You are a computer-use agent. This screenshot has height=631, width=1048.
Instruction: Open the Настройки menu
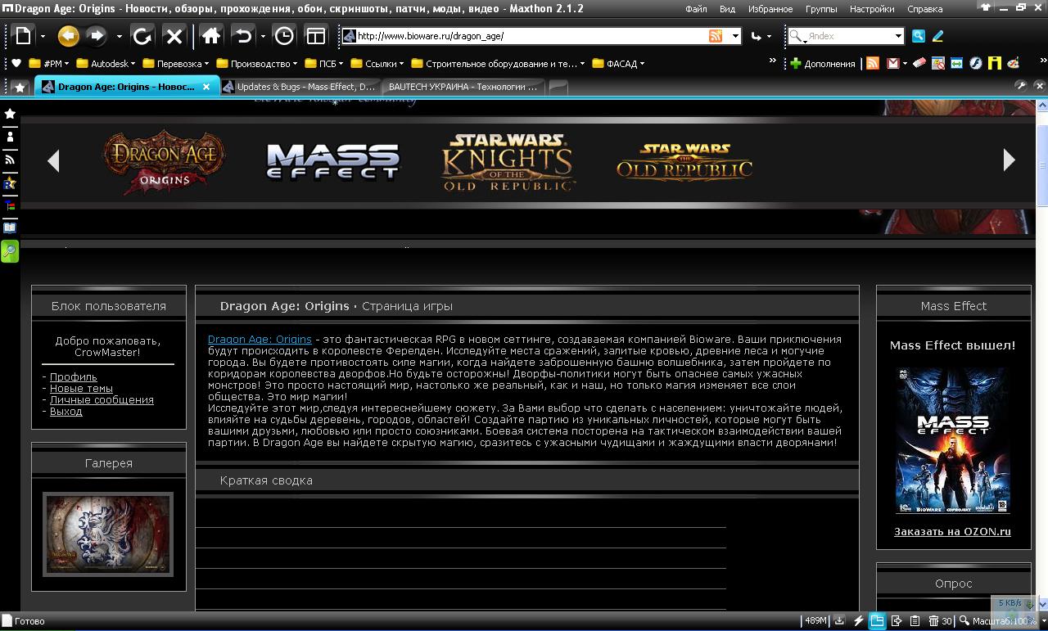(871, 9)
